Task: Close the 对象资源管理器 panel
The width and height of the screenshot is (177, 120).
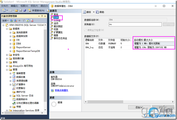Action: click(45, 16)
